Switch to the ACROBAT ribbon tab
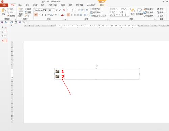Viewport: 169px width, 131px height. 91,5
